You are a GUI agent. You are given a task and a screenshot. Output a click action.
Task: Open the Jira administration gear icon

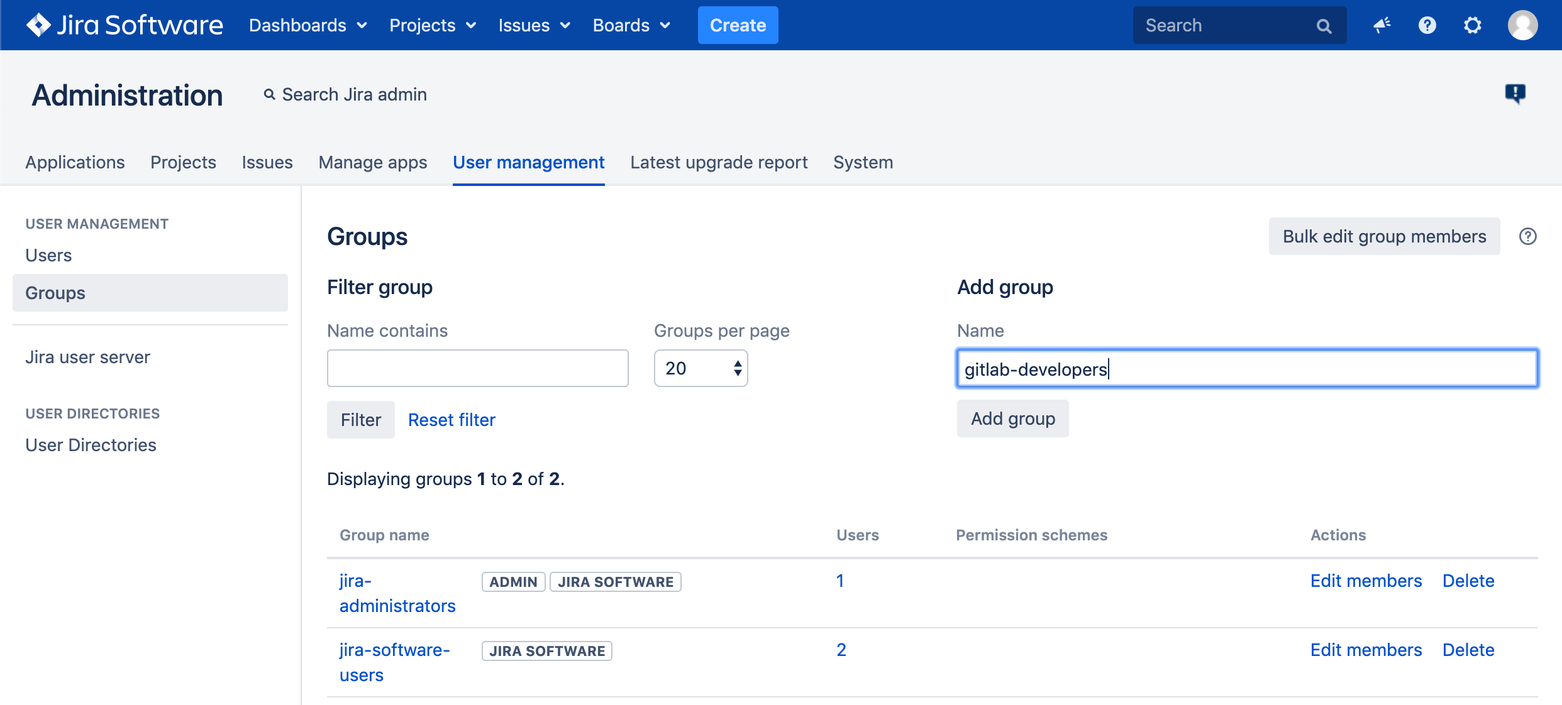pos(1472,25)
